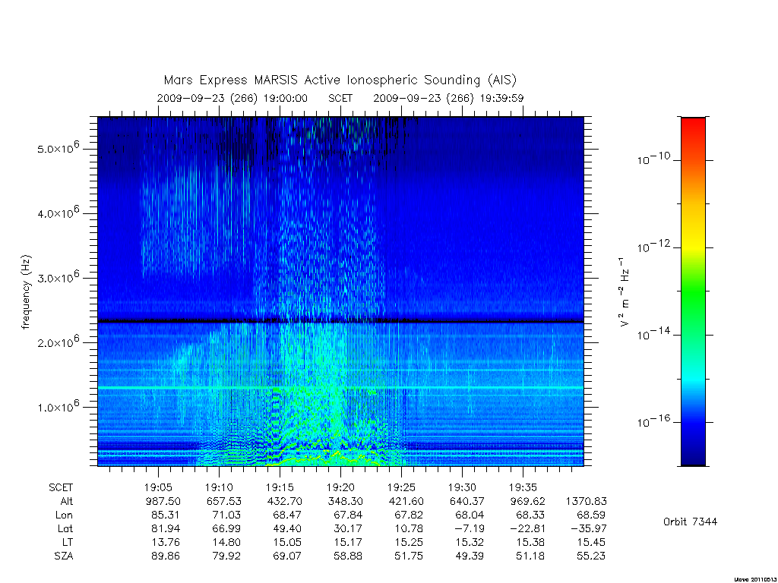Click the 'SZA' row label
Image resolution: width=778 pixels, height=583 pixels.
point(64,556)
